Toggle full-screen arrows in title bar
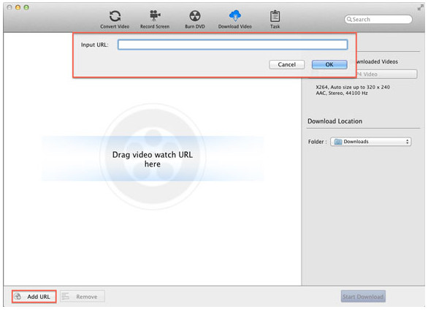428x312 pixels. 420,7
